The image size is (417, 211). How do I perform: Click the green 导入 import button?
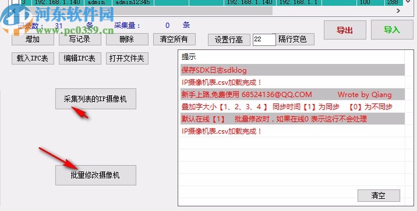392,30
